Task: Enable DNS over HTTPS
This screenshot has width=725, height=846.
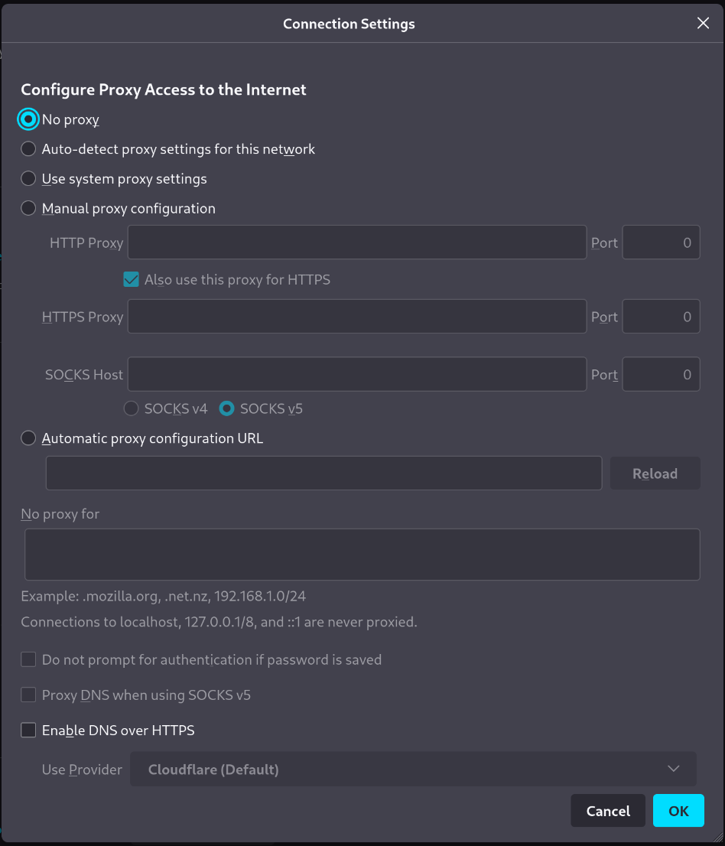Action: click(x=28, y=730)
